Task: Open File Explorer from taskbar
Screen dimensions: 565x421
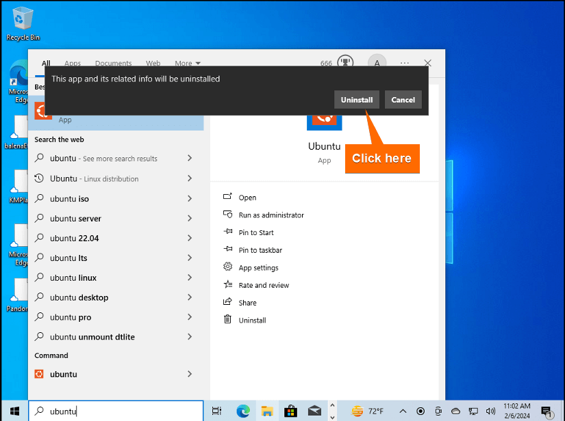Action: (267, 411)
